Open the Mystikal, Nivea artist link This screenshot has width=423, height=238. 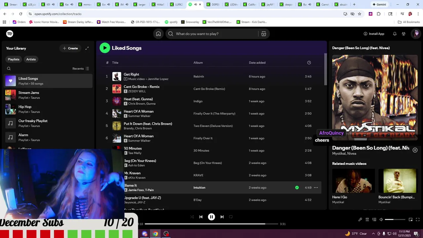[x=344, y=154]
